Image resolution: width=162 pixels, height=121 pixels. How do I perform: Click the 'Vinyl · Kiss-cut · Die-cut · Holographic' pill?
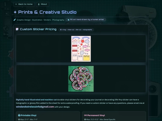tap(76, 30)
